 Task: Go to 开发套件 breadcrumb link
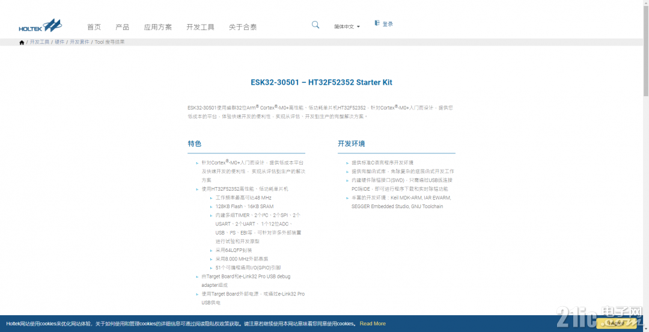(79, 42)
